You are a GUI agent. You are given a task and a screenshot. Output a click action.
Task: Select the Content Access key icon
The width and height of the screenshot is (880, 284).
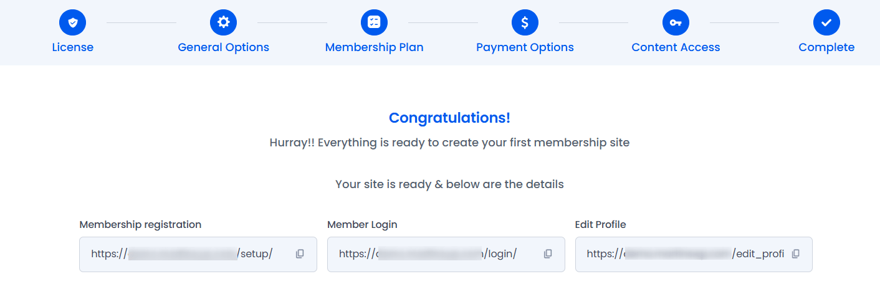(x=676, y=22)
